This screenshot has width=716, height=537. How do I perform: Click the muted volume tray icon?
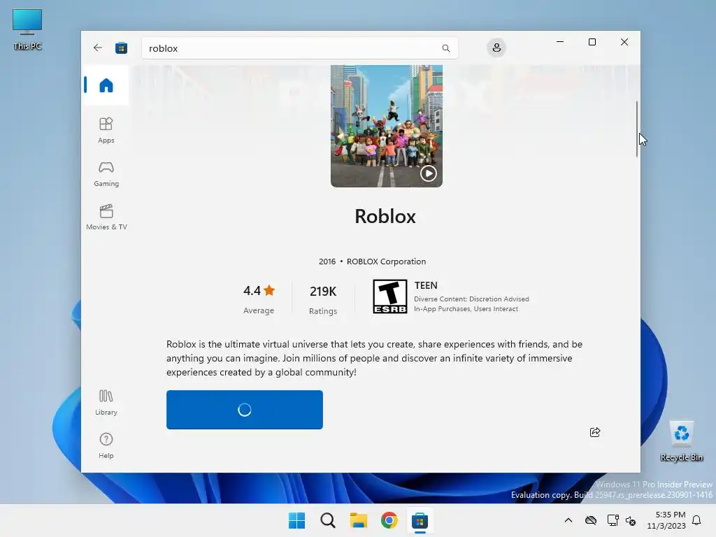[x=631, y=520]
